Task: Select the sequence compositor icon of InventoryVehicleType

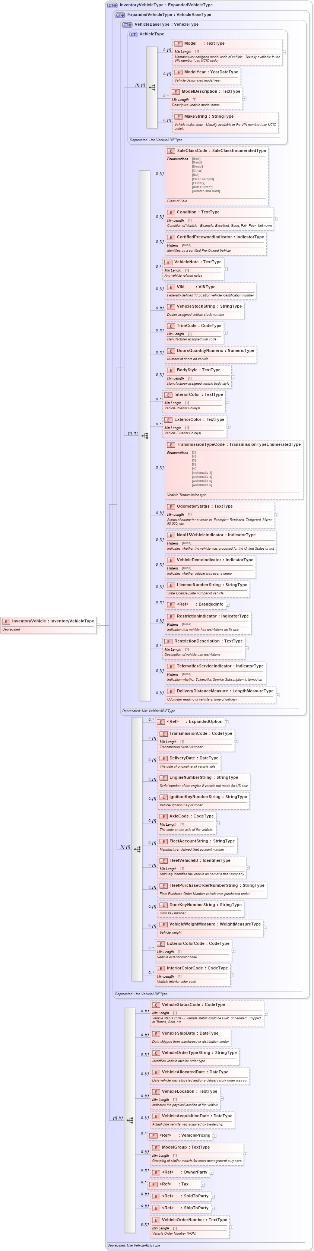Action: [x=130, y=1120]
